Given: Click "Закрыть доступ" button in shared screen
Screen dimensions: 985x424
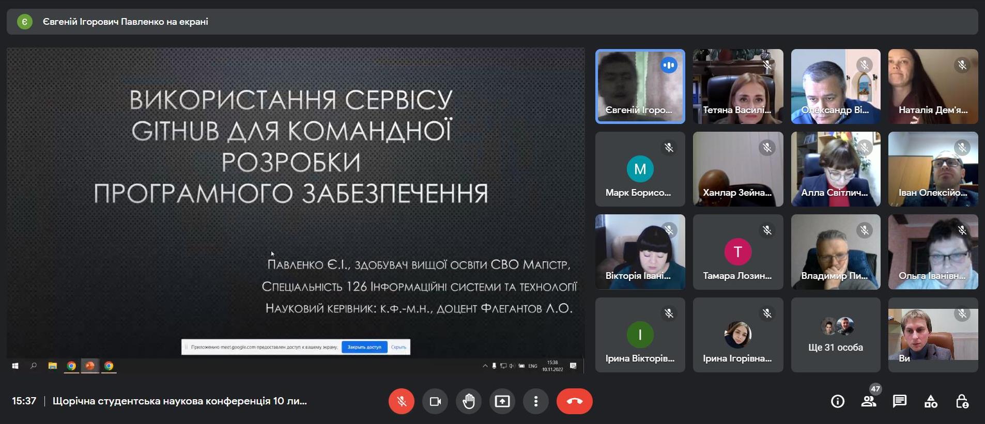Looking at the screenshot, I should [364, 347].
